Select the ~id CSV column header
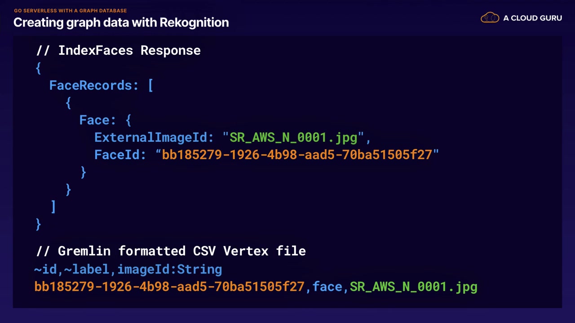The height and width of the screenshot is (323, 575). tap(45, 269)
